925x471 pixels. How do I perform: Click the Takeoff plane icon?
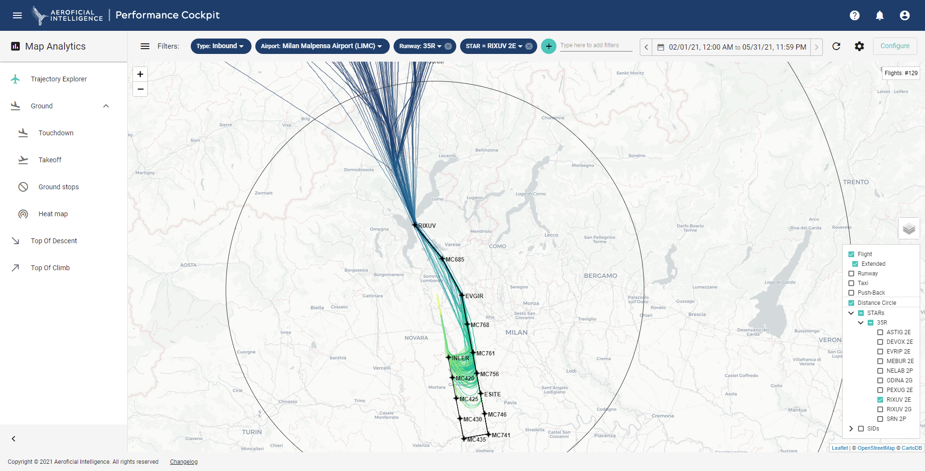[x=23, y=160]
